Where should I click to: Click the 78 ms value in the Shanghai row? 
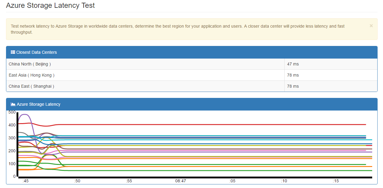[293, 86]
